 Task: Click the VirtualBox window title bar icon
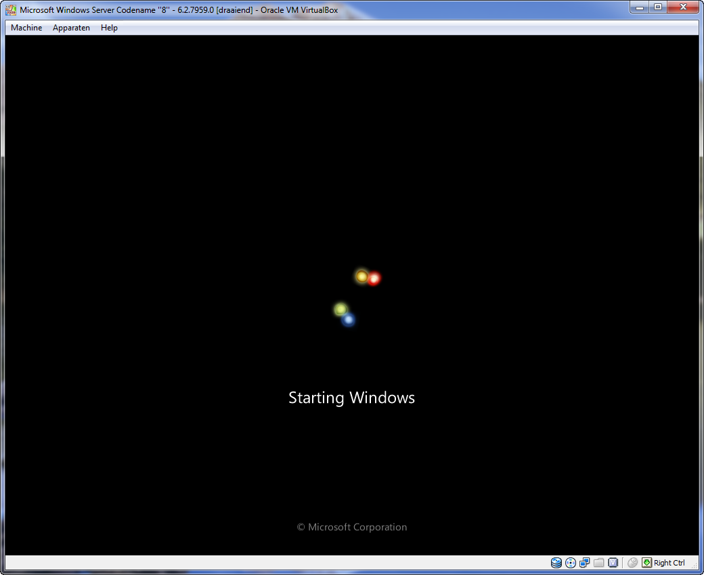(x=11, y=10)
